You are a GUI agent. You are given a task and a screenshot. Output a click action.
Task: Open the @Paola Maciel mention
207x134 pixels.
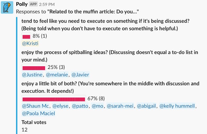(39, 114)
